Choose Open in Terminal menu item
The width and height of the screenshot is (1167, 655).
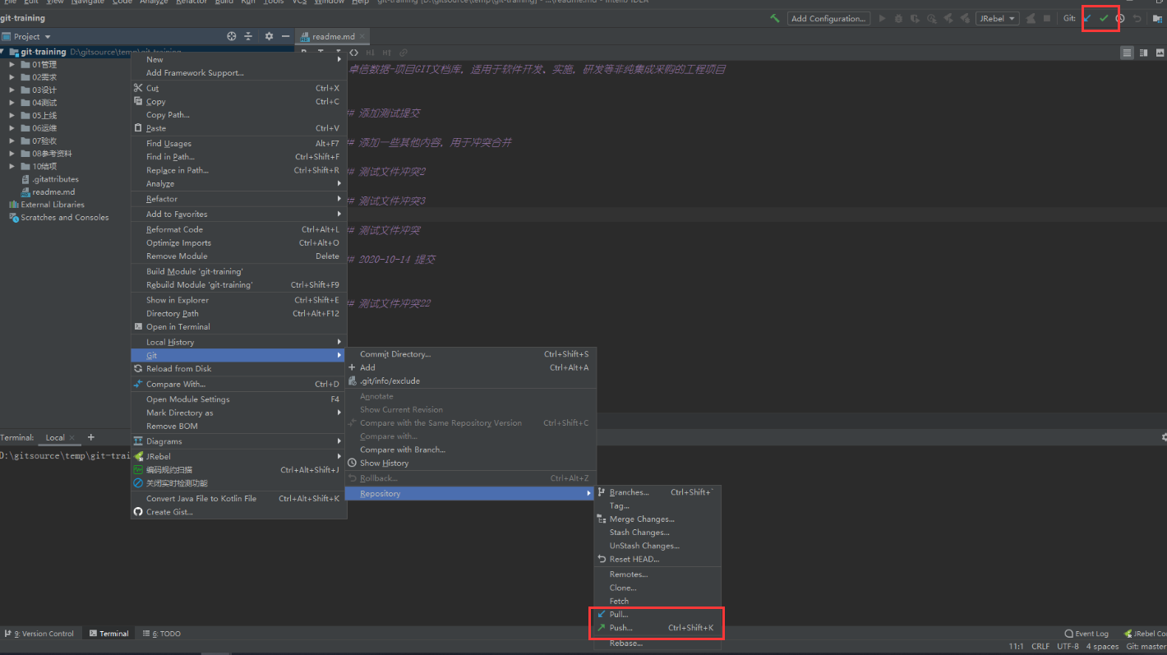pos(239,326)
